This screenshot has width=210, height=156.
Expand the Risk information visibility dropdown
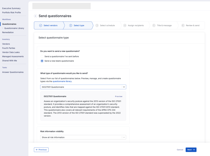[x=83, y=137]
